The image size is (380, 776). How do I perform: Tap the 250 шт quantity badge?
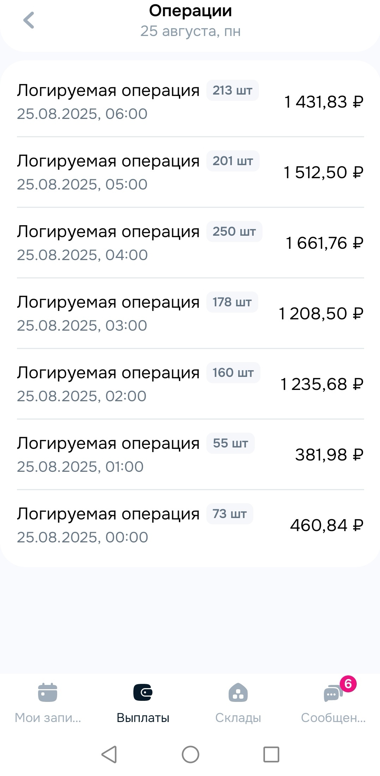[x=234, y=231]
